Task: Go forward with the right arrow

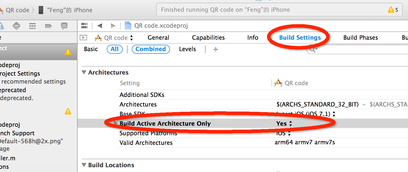Action: tap(113, 26)
